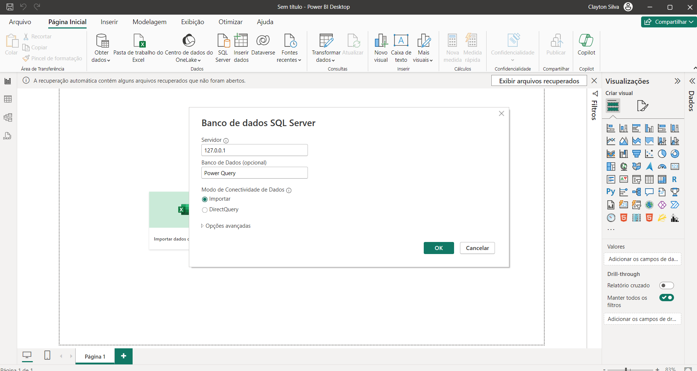Image resolution: width=697 pixels, height=371 pixels.
Task: Select the DirectQuery radio option
Action: click(205, 210)
